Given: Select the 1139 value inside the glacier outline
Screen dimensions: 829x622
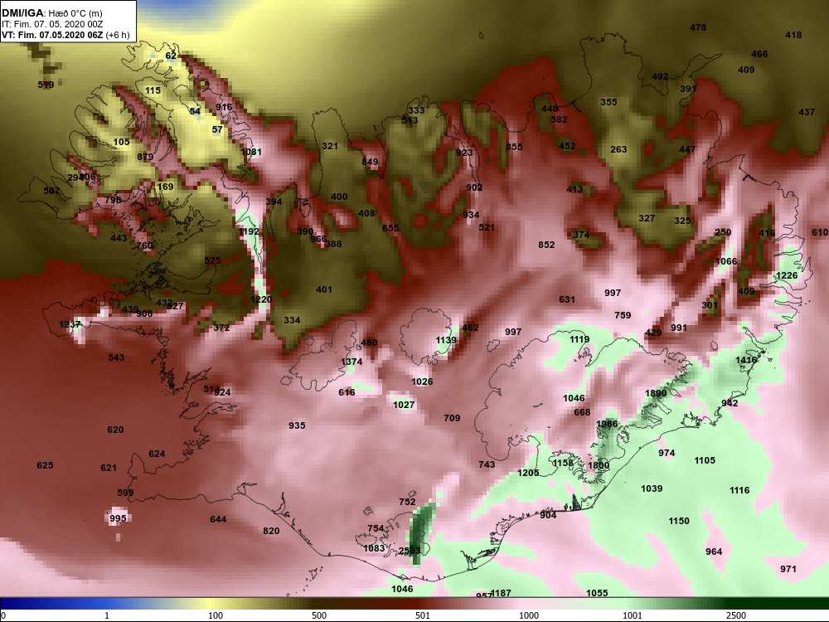Looking at the screenshot, I should click(446, 340).
